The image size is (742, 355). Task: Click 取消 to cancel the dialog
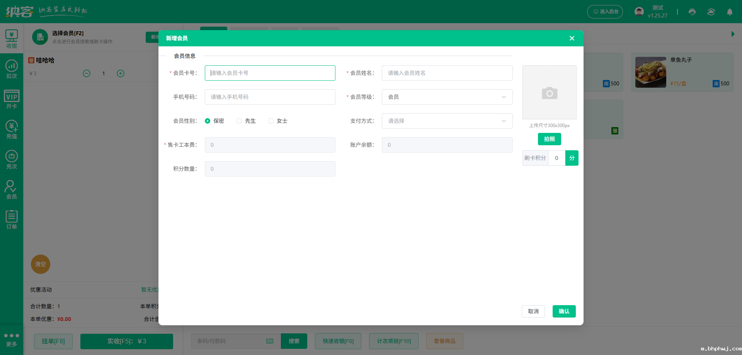[533, 311]
